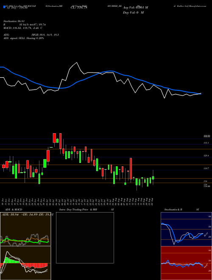Click the 'SI 14/3: 44.07 / 39.74' reading

tap(33, 25)
